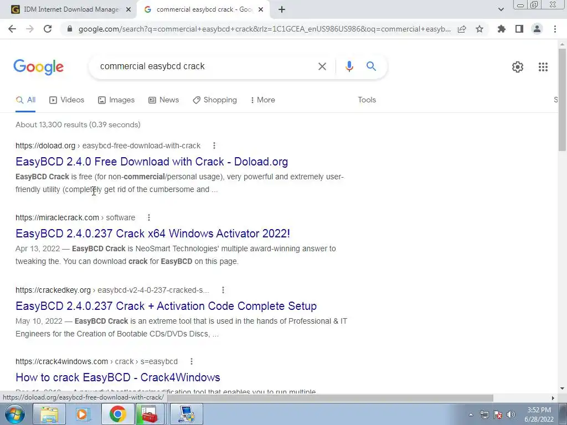Open Google settings gear icon
This screenshot has width=567, height=425.
coord(518,67)
